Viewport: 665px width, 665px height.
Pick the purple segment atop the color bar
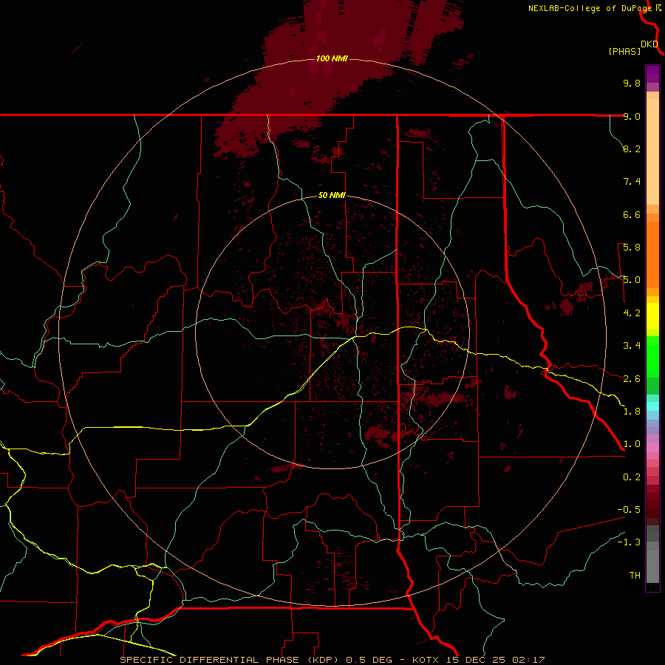click(652, 74)
